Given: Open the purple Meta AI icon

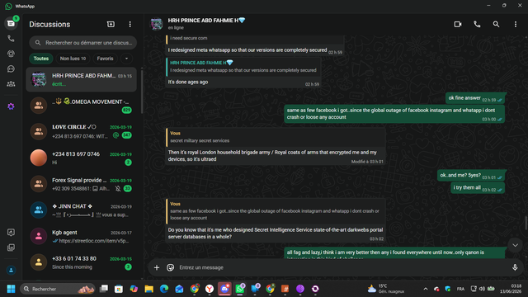Looking at the screenshot, I should point(11,106).
